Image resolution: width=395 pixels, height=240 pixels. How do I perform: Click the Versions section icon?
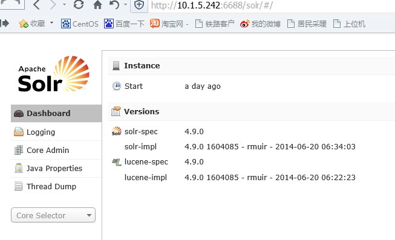click(x=116, y=111)
